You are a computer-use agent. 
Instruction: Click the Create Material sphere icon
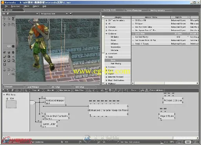click(5, 61)
